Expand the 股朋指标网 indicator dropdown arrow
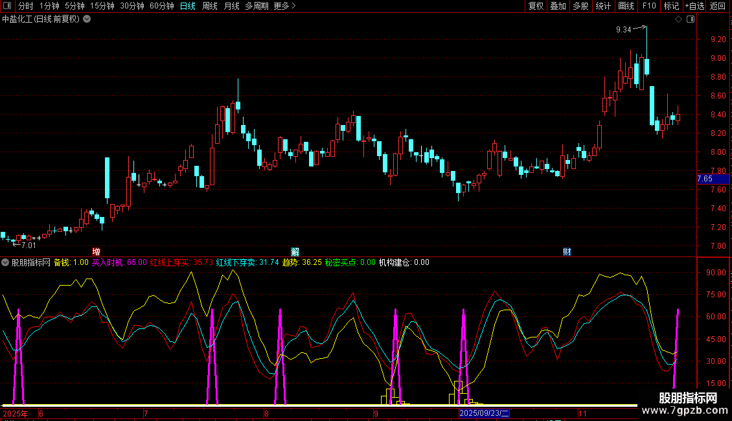732x421 pixels. (6, 262)
